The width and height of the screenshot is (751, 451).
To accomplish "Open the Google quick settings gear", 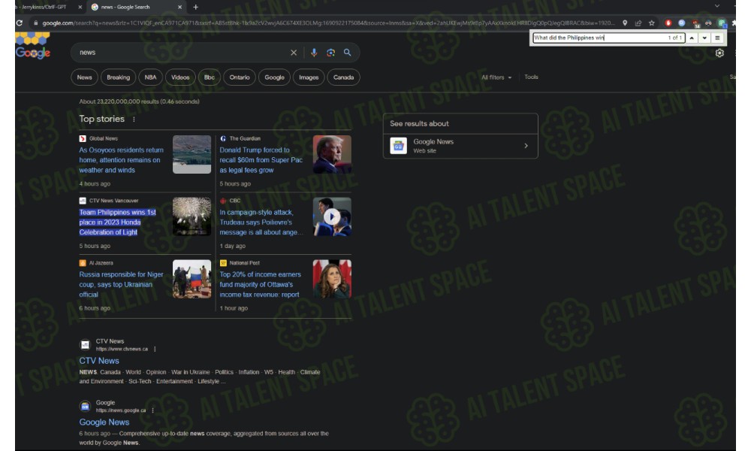I will pyautogui.click(x=719, y=53).
